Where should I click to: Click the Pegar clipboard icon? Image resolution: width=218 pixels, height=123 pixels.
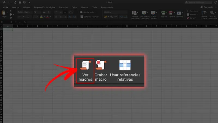(x=4, y=13)
